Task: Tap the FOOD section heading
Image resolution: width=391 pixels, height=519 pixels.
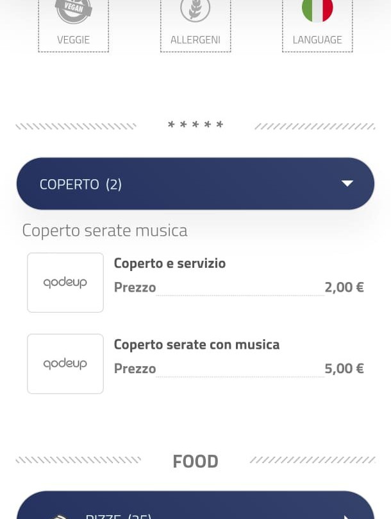Action: pos(195,461)
